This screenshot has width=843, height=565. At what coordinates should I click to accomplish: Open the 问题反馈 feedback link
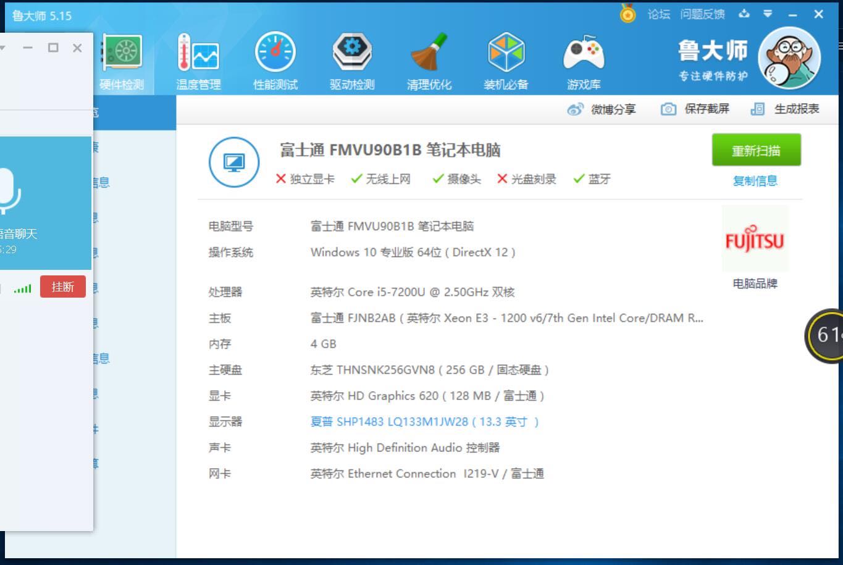[x=702, y=14]
